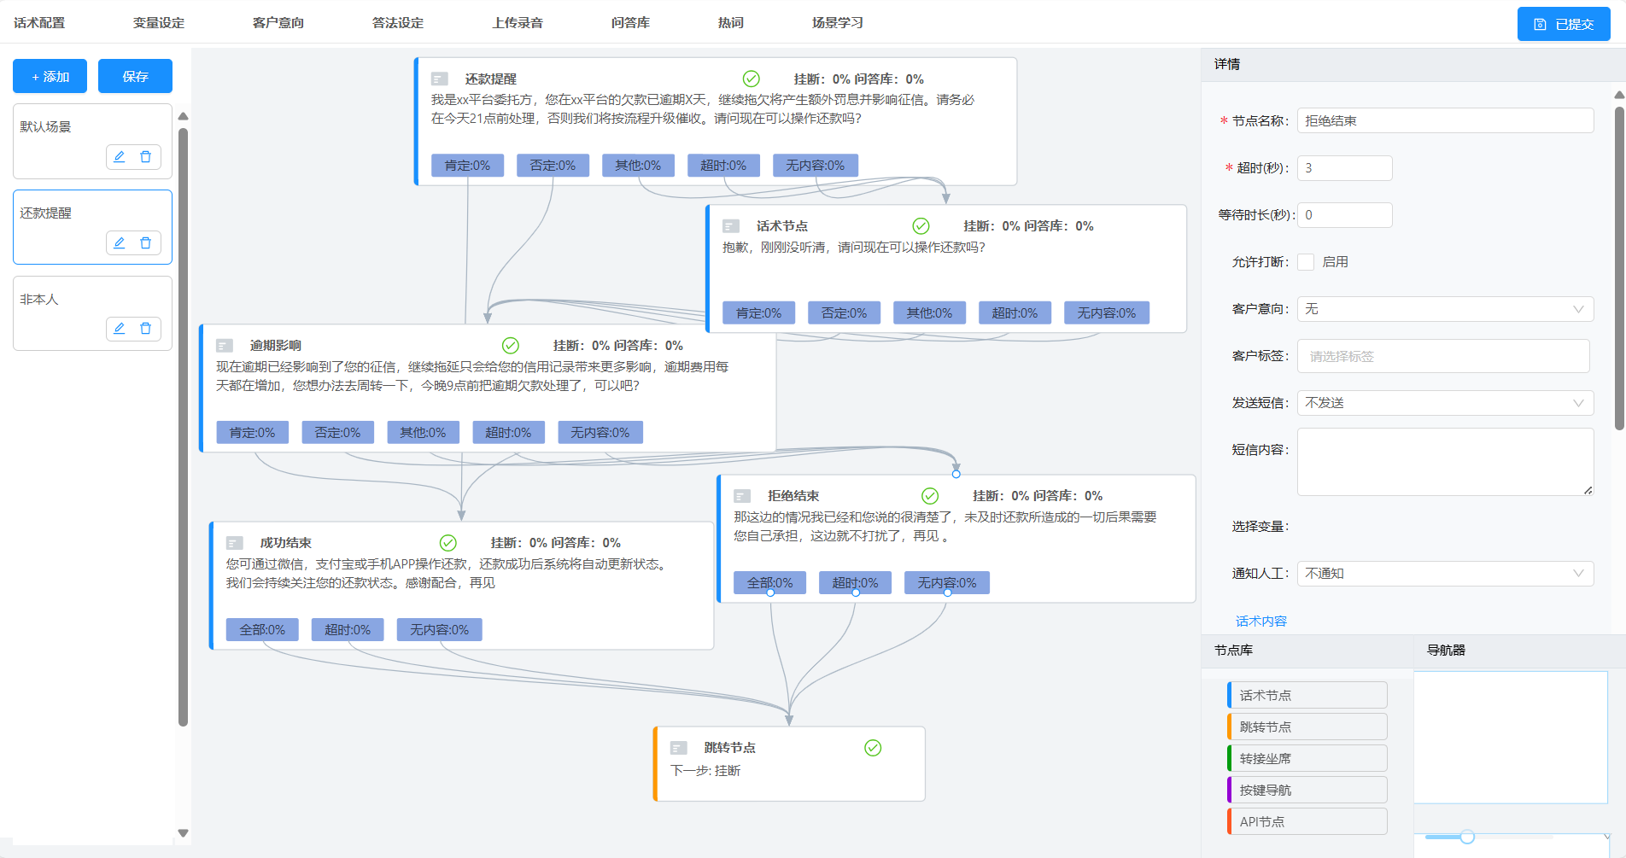Click the navigator zoom slider handle
The height and width of the screenshot is (858, 1626).
(x=1467, y=837)
